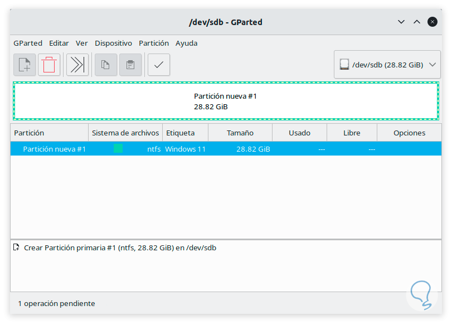
Task: Open the Partición menu
Action: click(x=154, y=43)
